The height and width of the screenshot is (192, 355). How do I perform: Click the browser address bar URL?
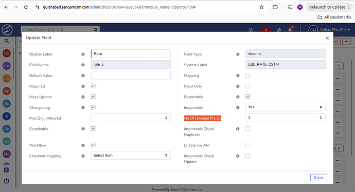coord(119,7)
